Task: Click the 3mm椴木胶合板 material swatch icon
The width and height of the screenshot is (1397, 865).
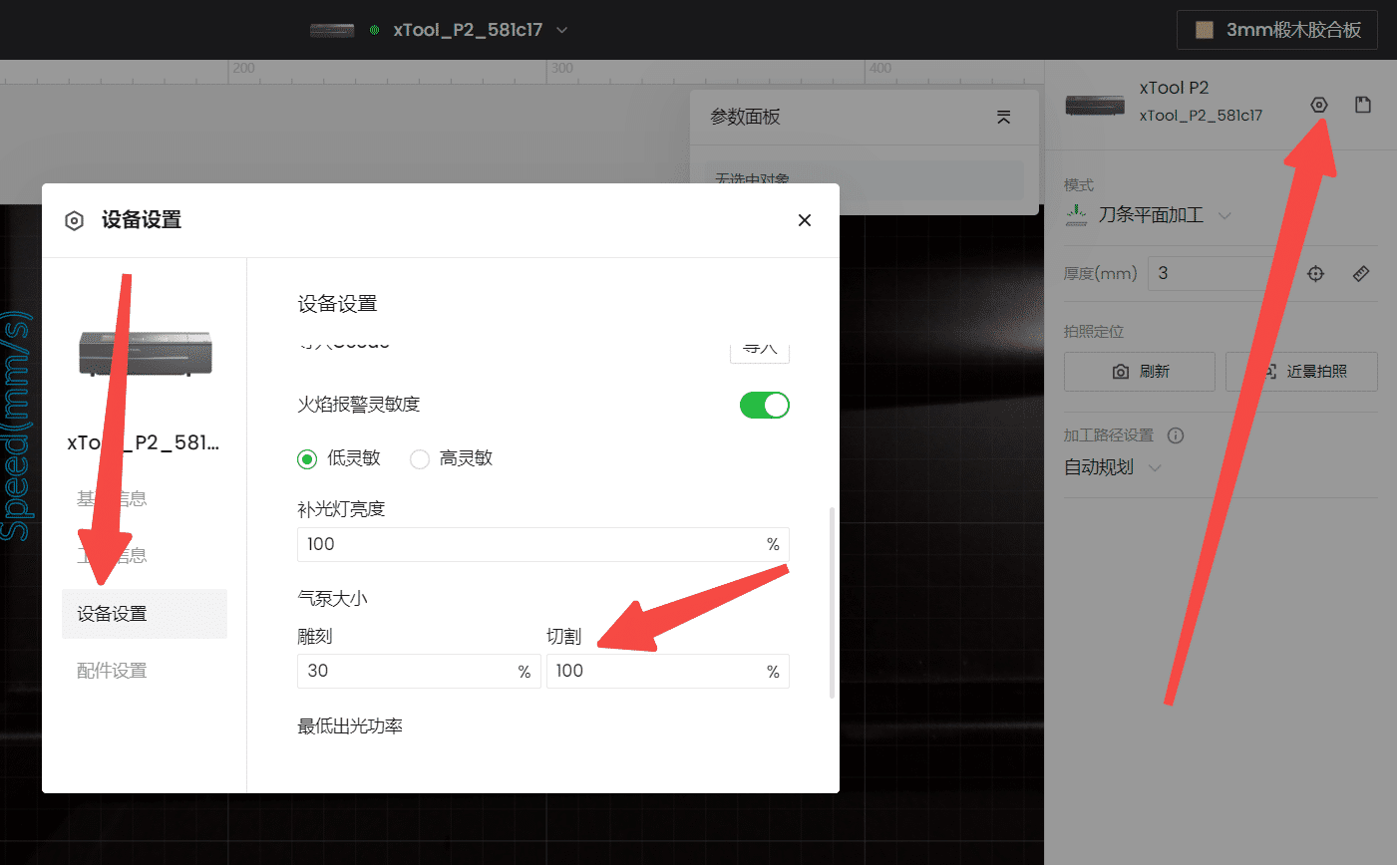Action: pyautogui.click(x=1205, y=30)
